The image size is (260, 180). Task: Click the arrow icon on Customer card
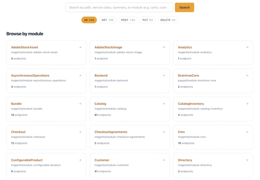(163, 160)
